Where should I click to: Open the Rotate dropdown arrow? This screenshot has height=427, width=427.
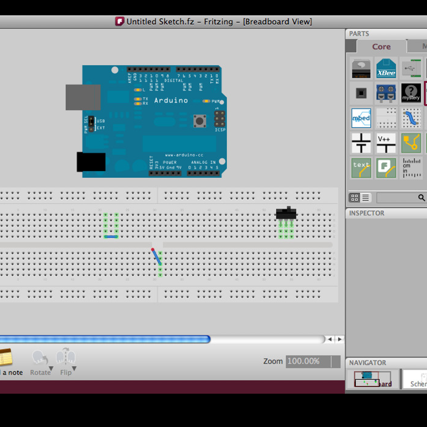(51, 369)
